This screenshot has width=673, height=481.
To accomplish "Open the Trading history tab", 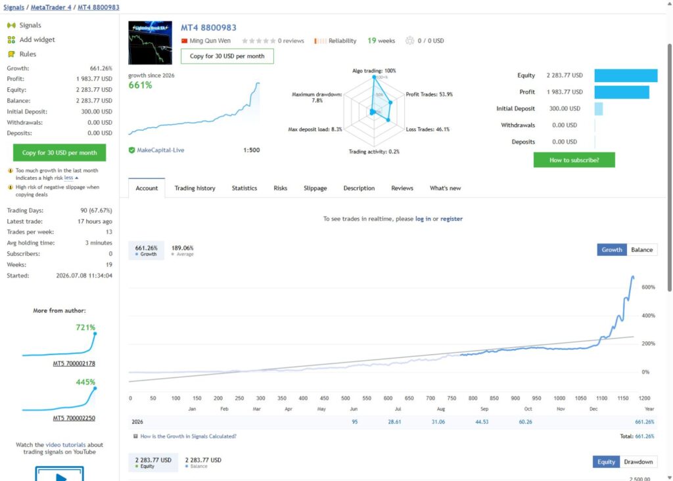I will (x=195, y=188).
